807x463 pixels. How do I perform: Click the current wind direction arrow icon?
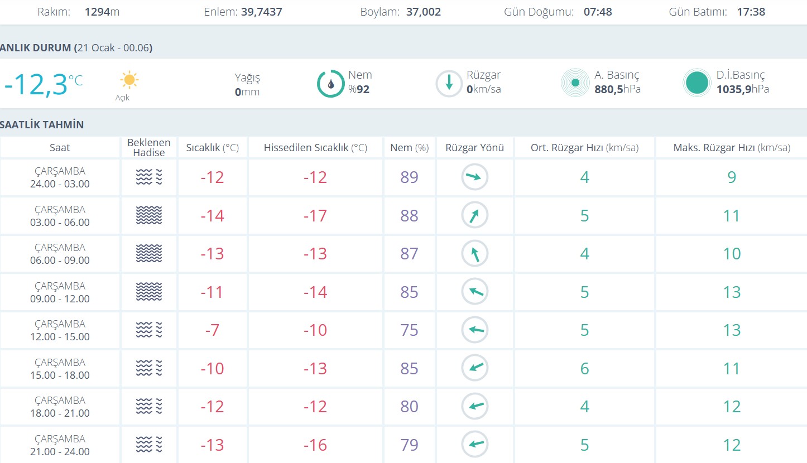[449, 84]
